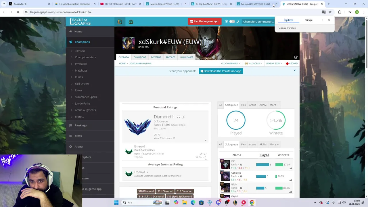Close the Google Translate popup
This screenshot has width=368, height=207.
point(329,20)
